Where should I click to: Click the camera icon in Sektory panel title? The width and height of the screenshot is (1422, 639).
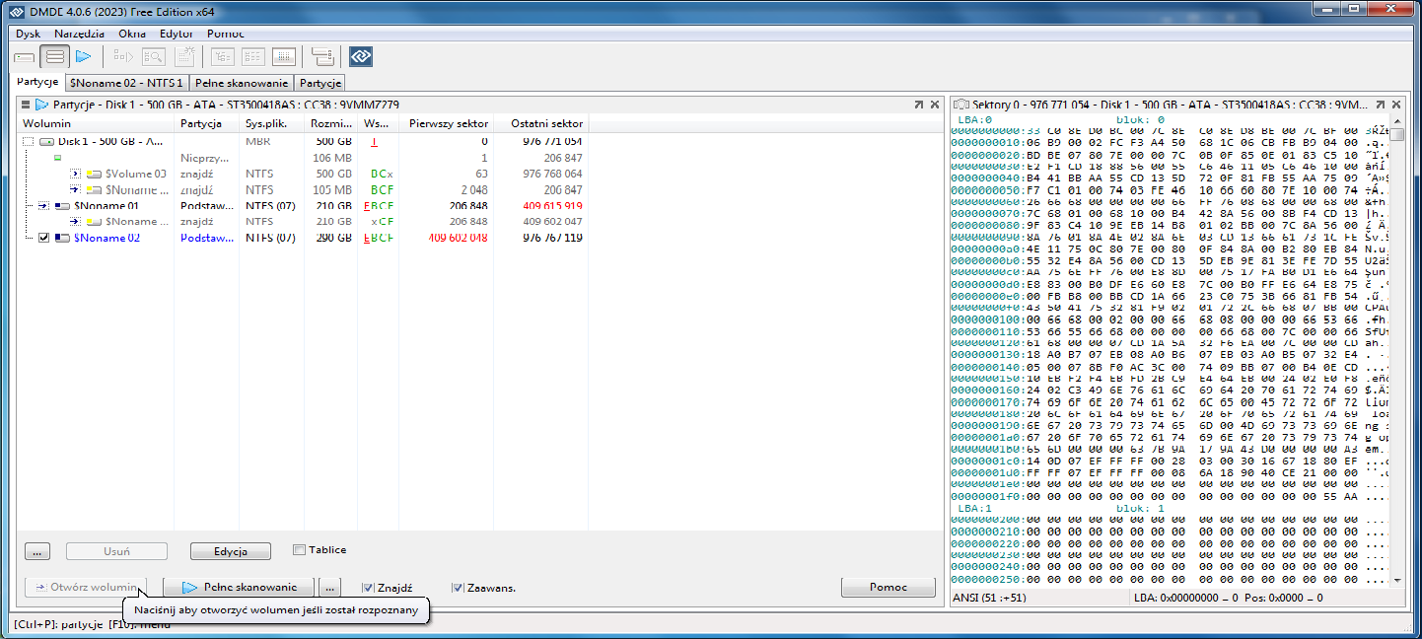click(x=960, y=104)
